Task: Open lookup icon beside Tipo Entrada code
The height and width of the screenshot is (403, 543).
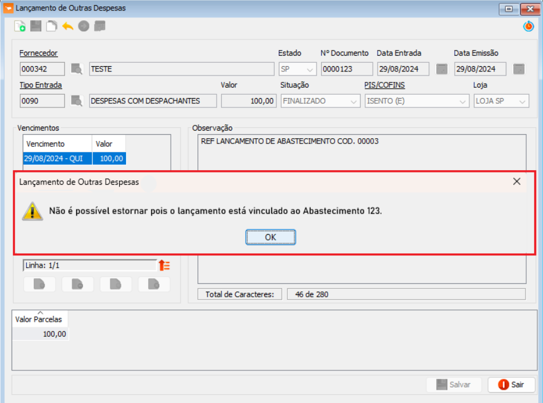Action: pyautogui.click(x=77, y=101)
